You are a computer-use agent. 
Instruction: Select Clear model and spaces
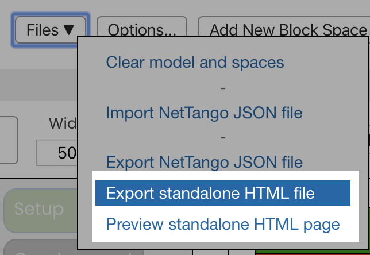tap(195, 62)
